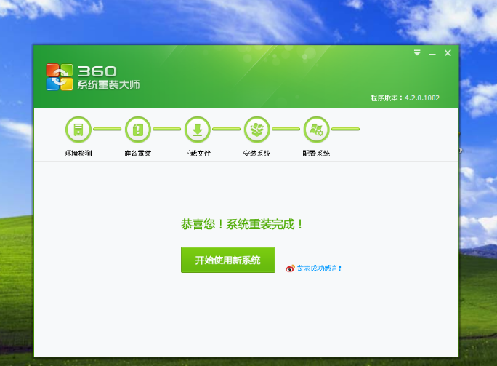Minimize the 360 reinstall window
The width and height of the screenshot is (497, 366).
[x=432, y=53]
